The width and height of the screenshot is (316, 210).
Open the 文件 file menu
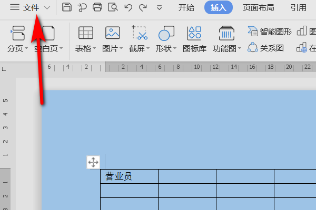31,7
